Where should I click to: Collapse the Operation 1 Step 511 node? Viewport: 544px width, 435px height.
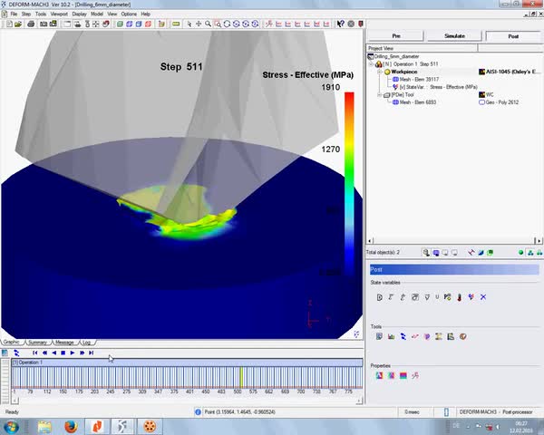click(371, 64)
